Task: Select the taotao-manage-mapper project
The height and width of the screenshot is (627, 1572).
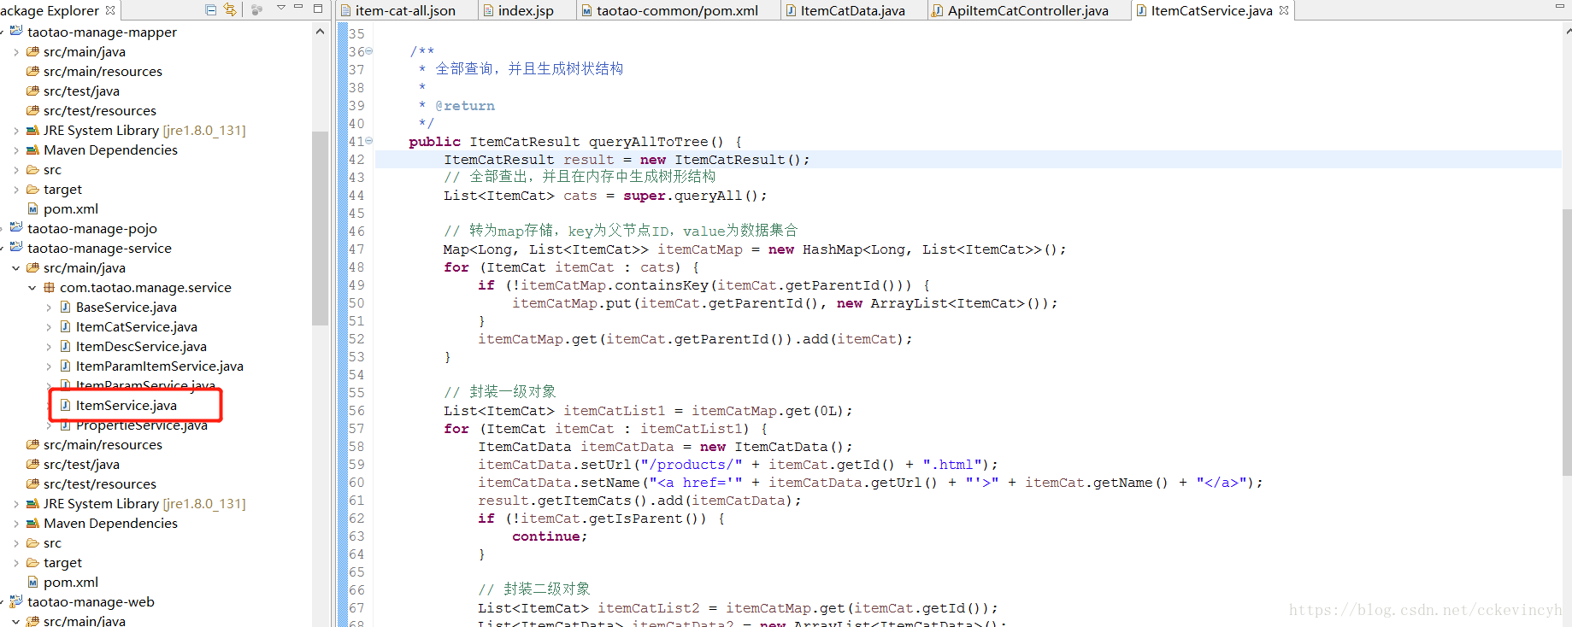Action: coord(102,32)
